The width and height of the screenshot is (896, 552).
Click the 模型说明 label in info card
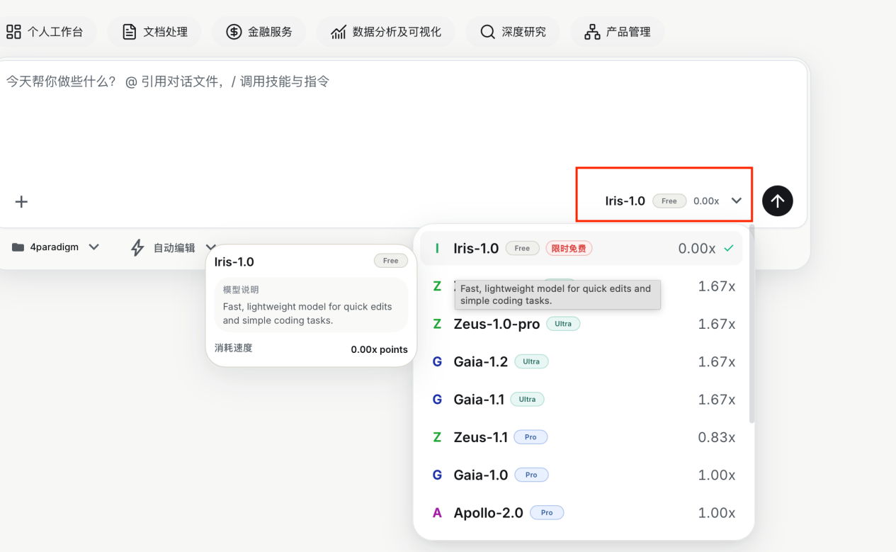(x=241, y=290)
